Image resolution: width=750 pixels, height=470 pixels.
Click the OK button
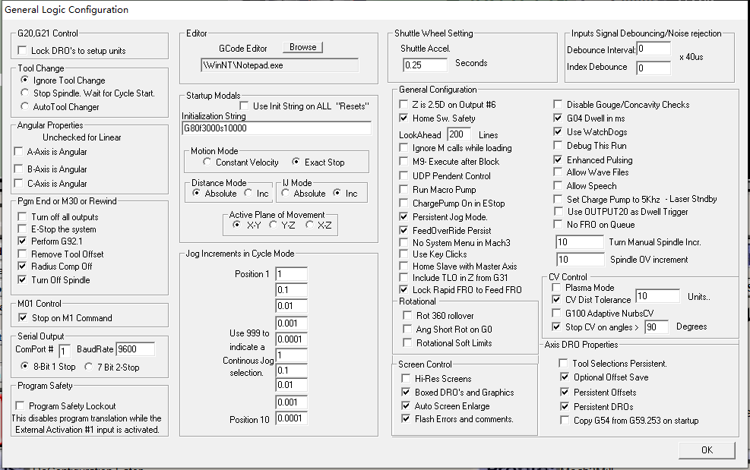point(707,450)
